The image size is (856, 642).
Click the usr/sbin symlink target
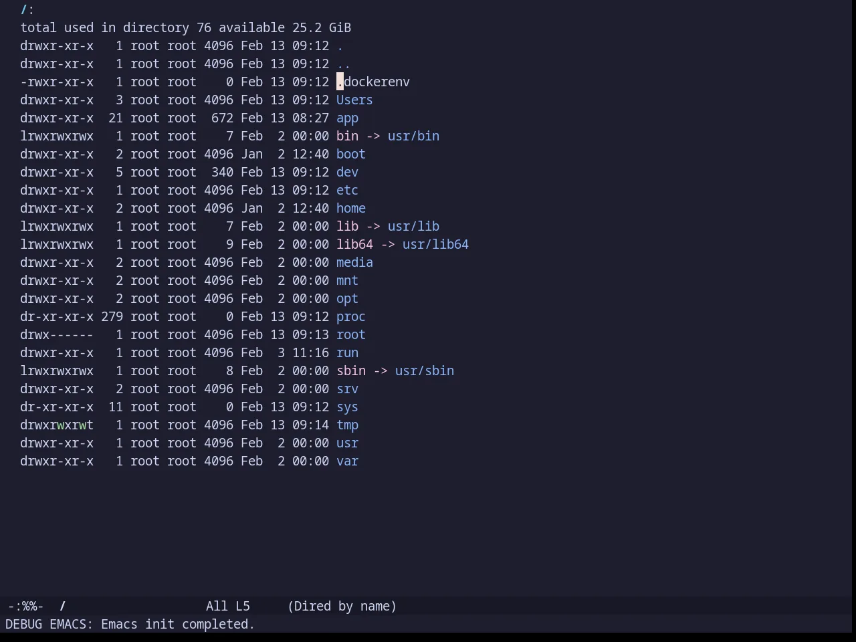425,370
